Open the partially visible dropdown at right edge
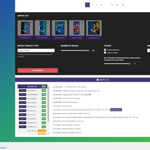 click(x=148, y=51)
